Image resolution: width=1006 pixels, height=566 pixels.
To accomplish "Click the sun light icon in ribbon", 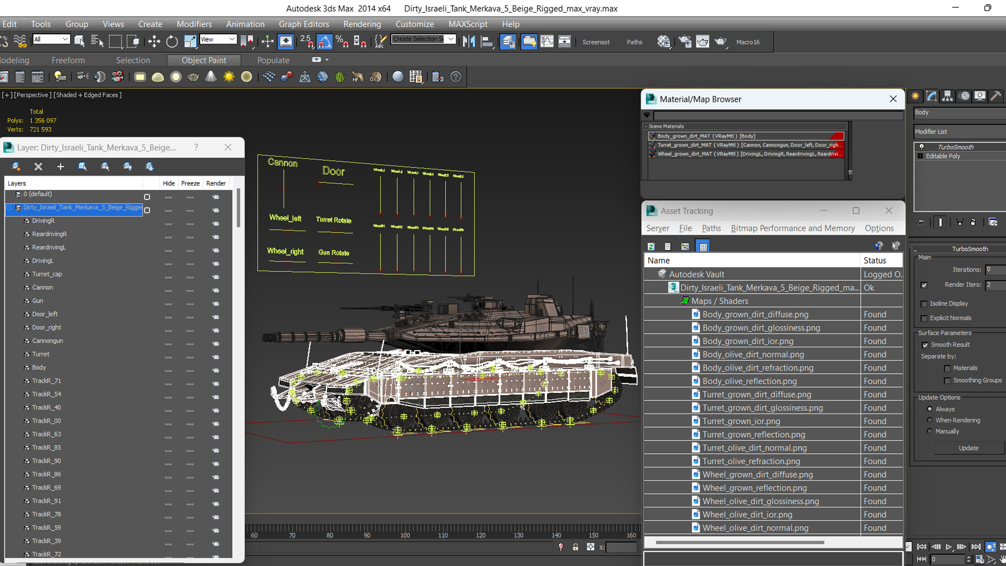I will pyautogui.click(x=229, y=77).
